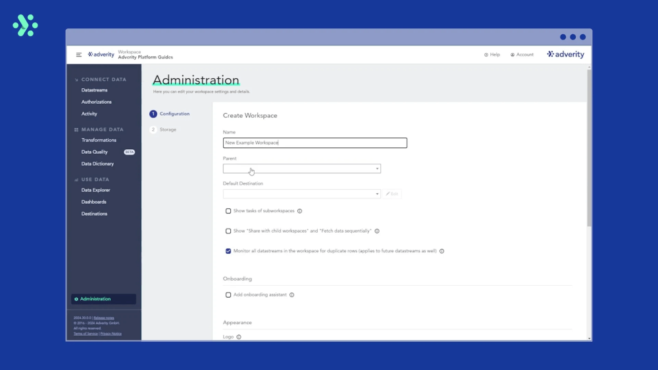Open the hamburger menu icon
The height and width of the screenshot is (370, 658).
click(78, 55)
